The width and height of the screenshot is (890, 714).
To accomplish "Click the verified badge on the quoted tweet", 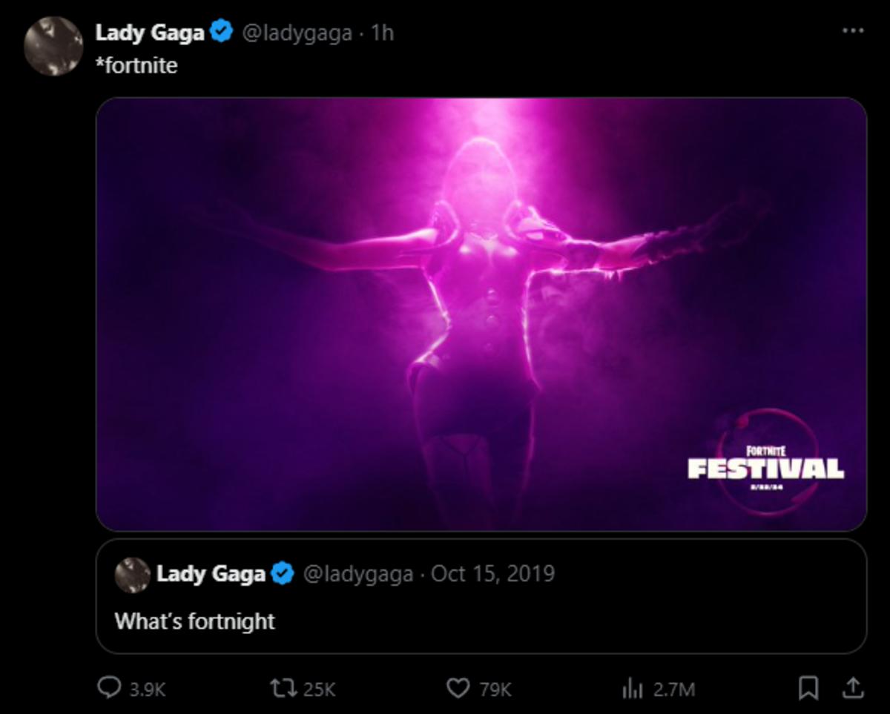I will coord(282,573).
